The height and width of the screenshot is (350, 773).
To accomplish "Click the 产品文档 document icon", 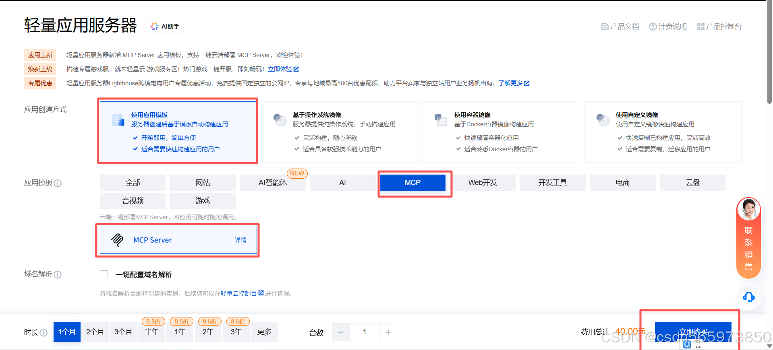I will [x=605, y=27].
